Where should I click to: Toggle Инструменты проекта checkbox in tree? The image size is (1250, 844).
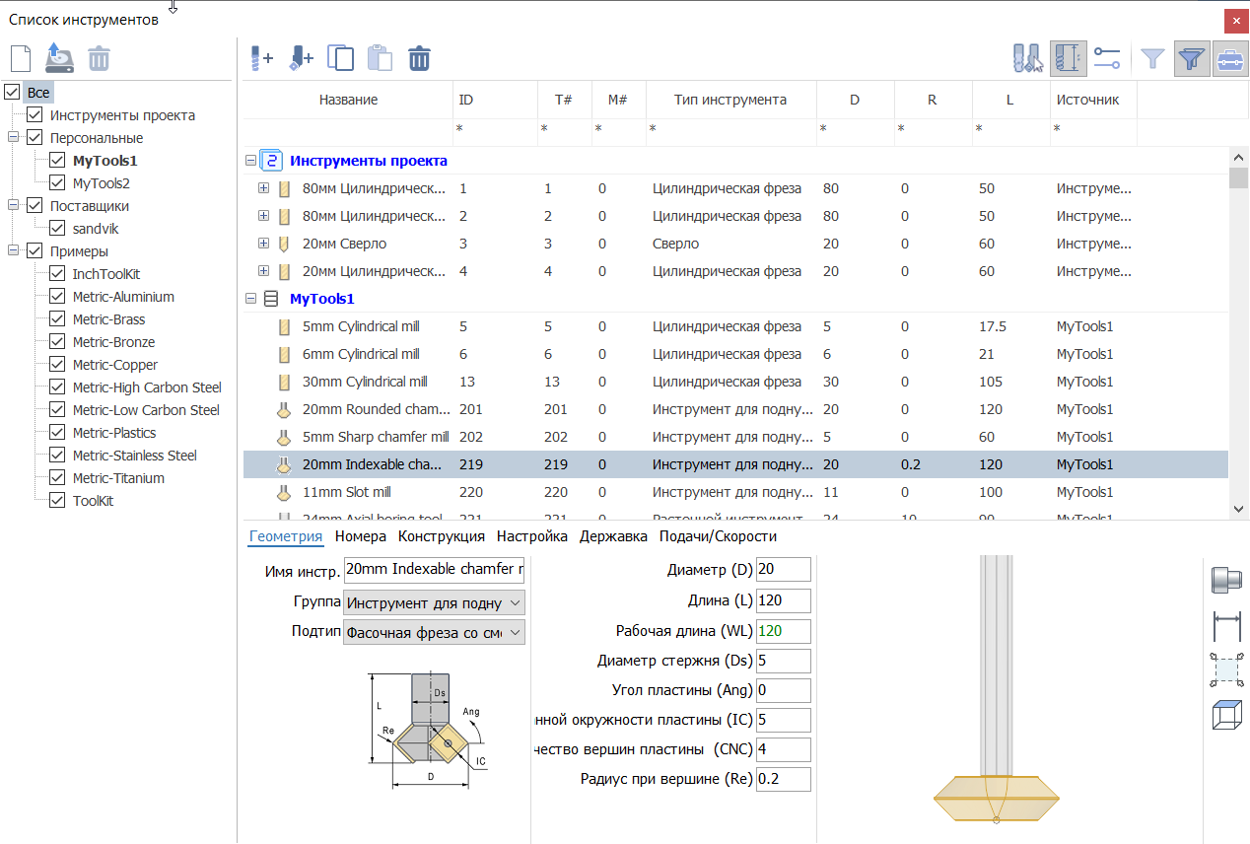click(35, 115)
